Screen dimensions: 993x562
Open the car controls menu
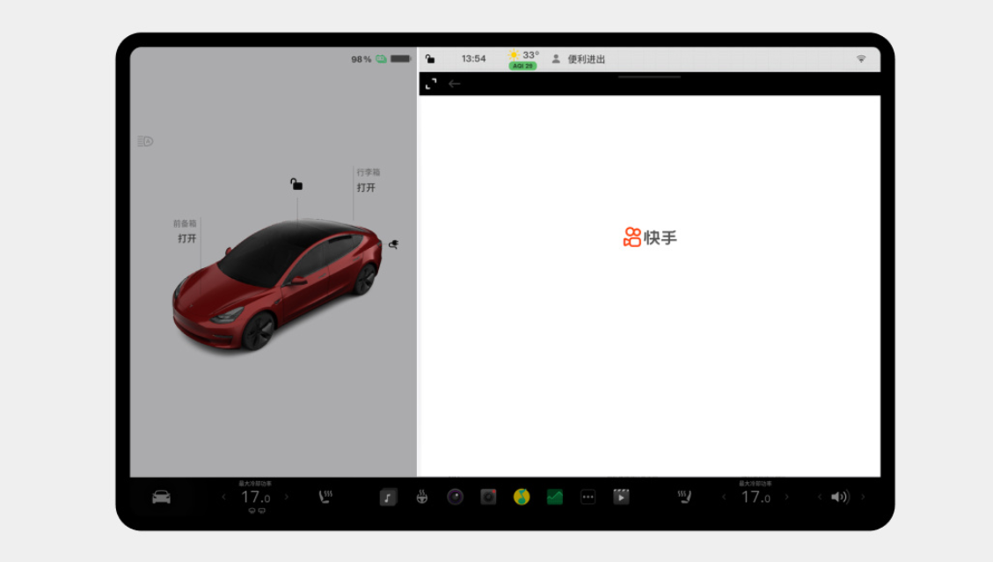(x=161, y=498)
